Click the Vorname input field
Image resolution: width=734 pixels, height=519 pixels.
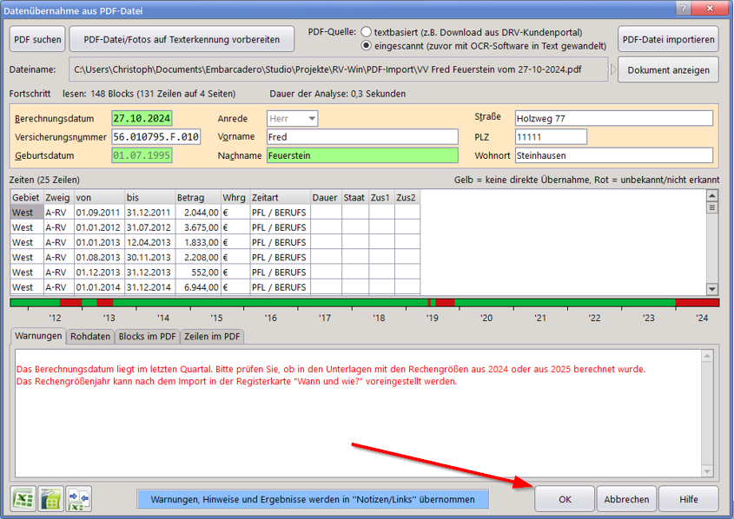361,137
